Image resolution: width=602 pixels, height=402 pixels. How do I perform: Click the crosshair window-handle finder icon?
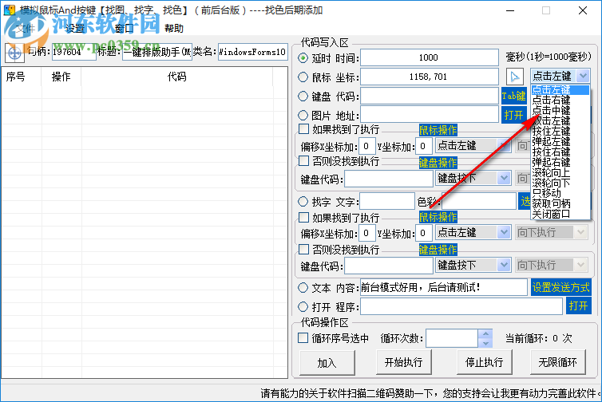[14, 53]
